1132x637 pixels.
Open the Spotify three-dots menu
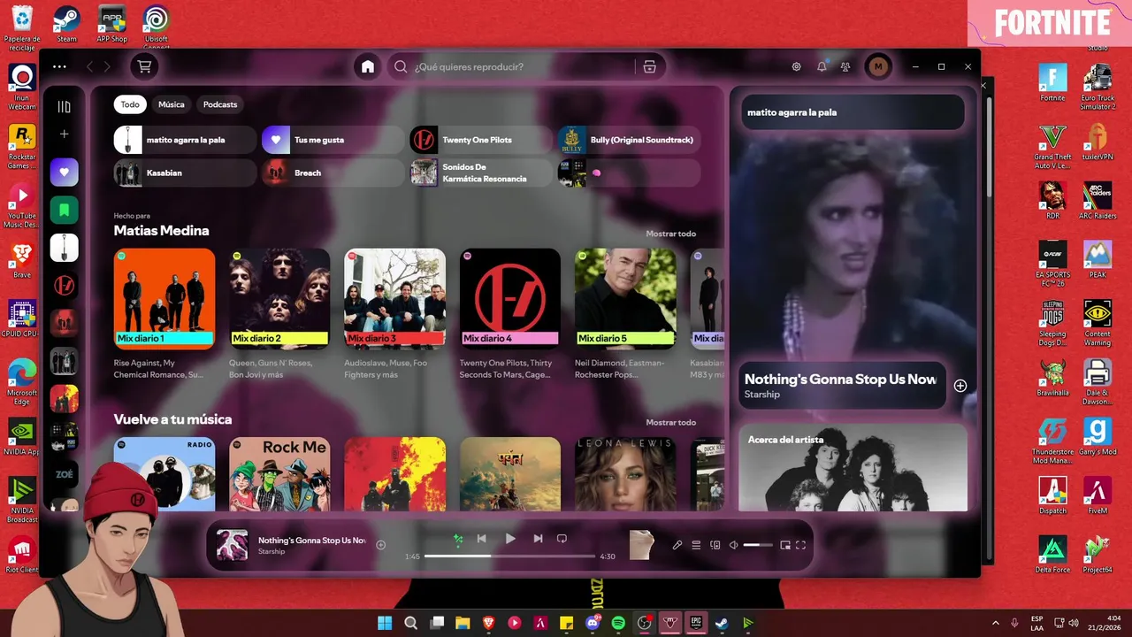(59, 66)
